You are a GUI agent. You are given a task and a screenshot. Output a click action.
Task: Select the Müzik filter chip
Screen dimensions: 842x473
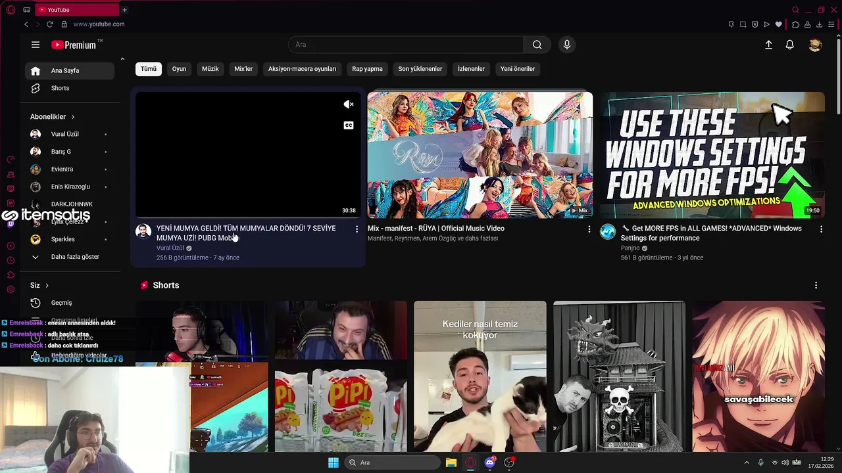tap(210, 69)
